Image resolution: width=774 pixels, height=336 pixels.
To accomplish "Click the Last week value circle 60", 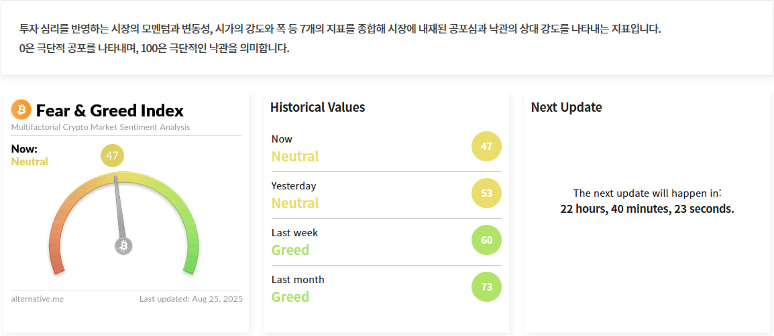I will point(486,240).
